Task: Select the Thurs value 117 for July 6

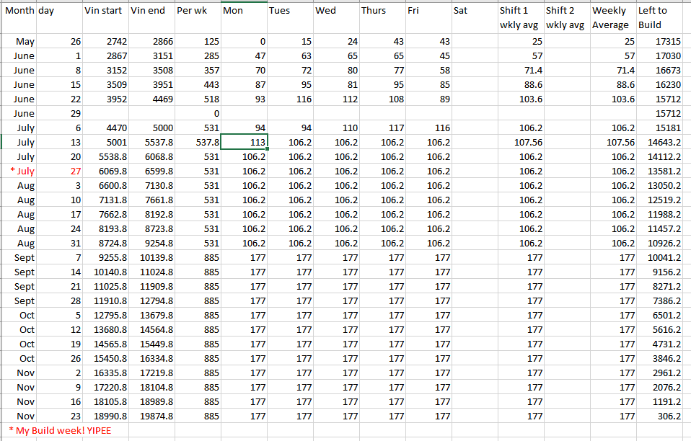Action: click(x=382, y=128)
